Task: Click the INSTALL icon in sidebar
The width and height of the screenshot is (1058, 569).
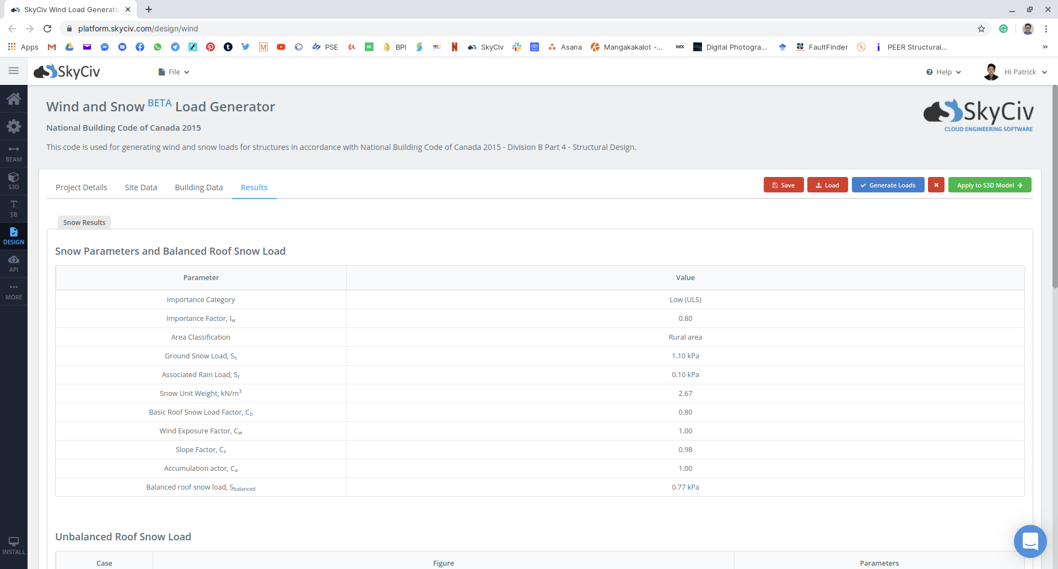Action: tap(14, 545)
